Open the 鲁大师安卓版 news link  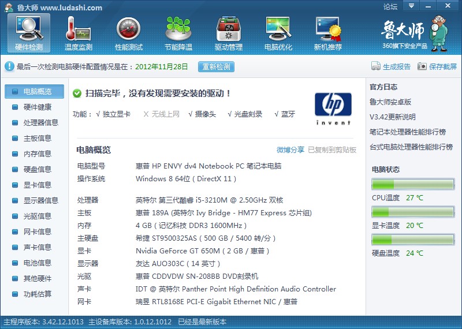point(390,102)
